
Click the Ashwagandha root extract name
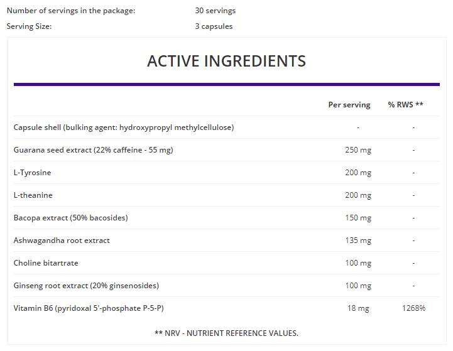point(62,240)
